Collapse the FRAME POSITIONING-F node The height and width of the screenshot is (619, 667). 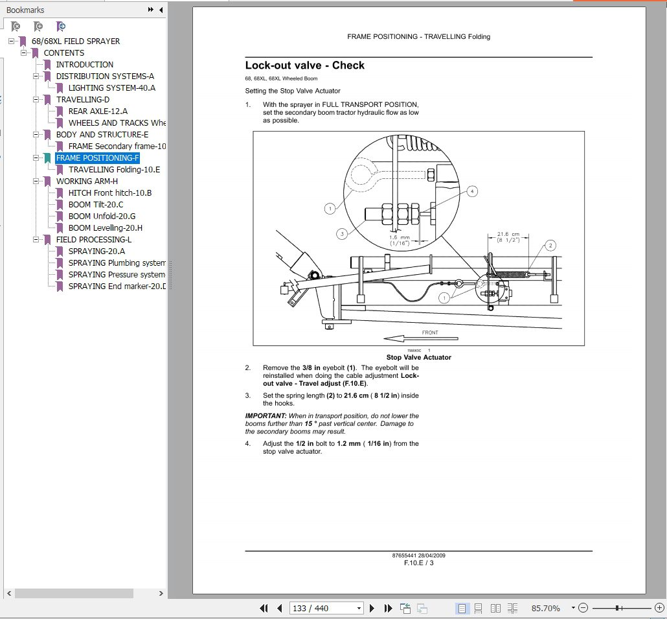[36, 158]
